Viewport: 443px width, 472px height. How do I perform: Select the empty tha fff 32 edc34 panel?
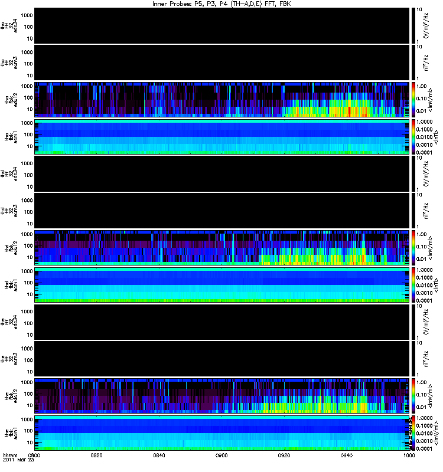(x=222, y=25)
